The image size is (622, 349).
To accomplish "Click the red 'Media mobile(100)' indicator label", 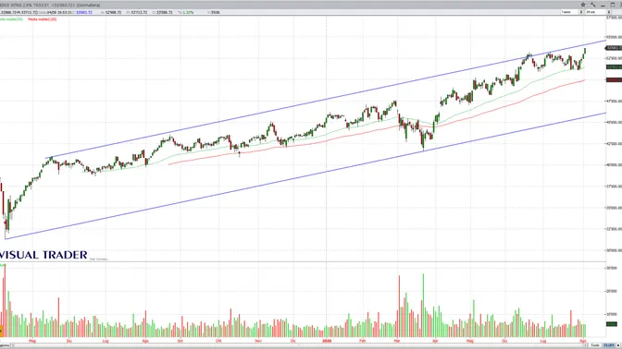I will click(42, 19).
